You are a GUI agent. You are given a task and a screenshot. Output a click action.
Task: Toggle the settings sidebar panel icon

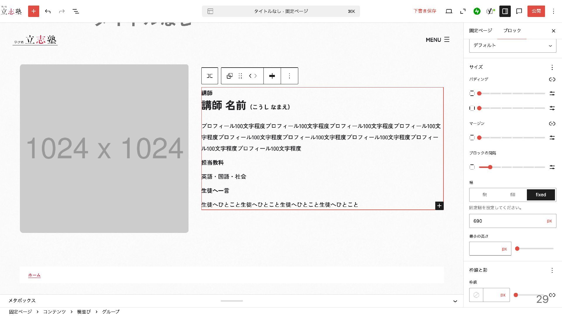[505, 11]
